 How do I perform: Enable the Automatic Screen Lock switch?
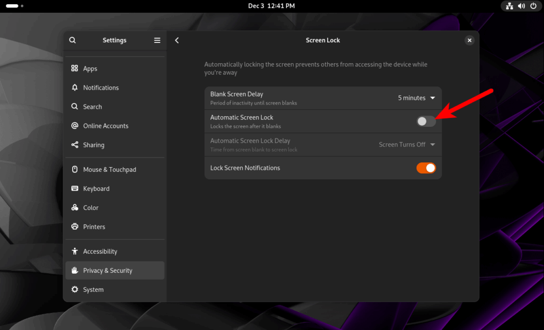pyautogui.click(x=426, y=121)
